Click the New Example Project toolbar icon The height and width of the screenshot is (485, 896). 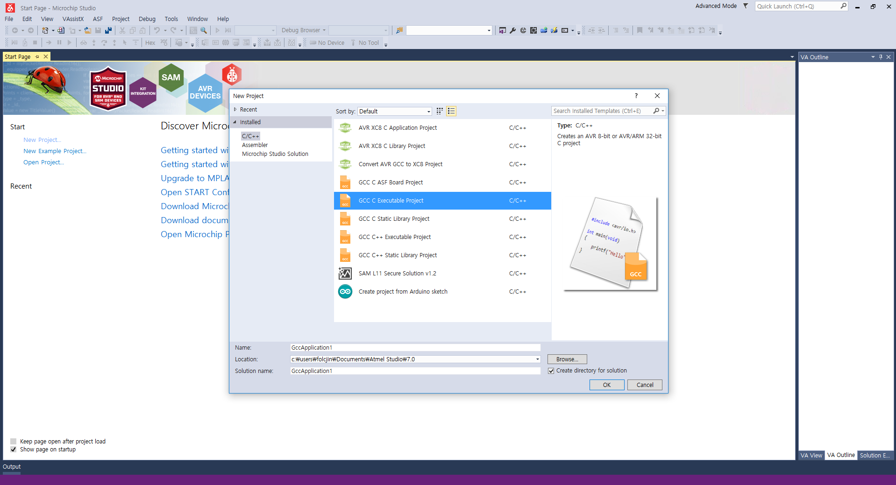(x=61, y=30)
